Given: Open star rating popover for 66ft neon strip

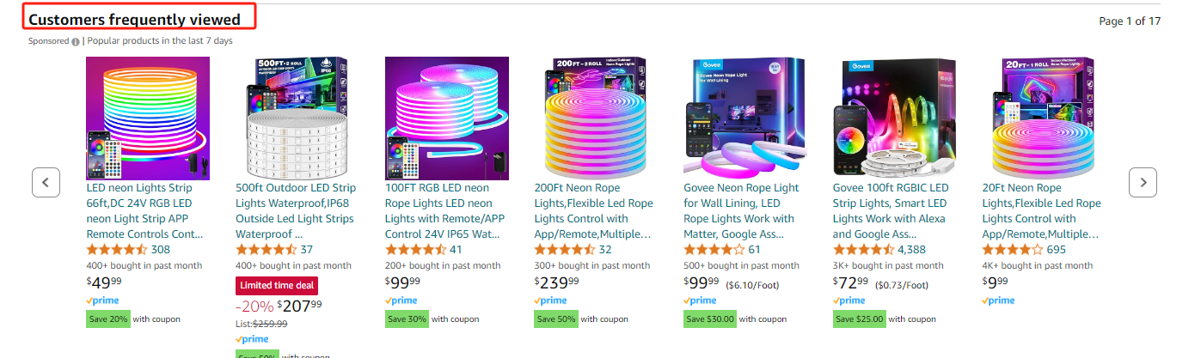Looking at the screenshot, I should tap(117, 250).
